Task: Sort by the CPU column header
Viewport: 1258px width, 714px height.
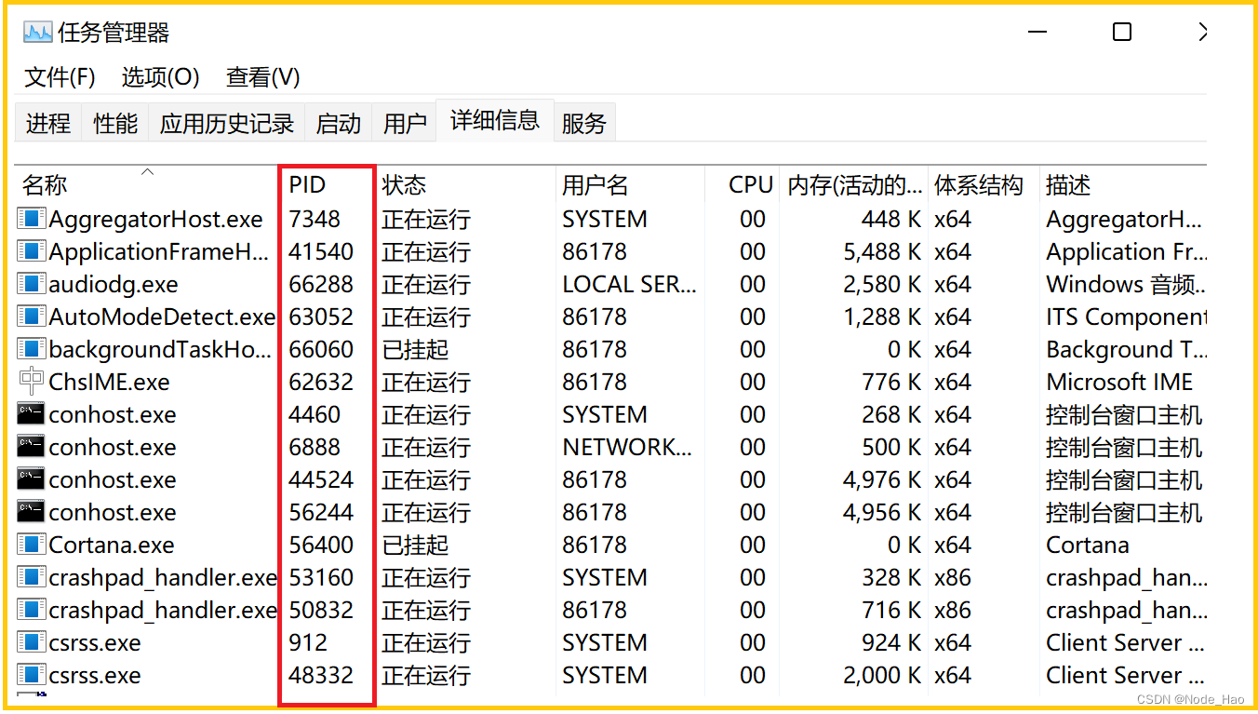Action: [x=750, y=185]
